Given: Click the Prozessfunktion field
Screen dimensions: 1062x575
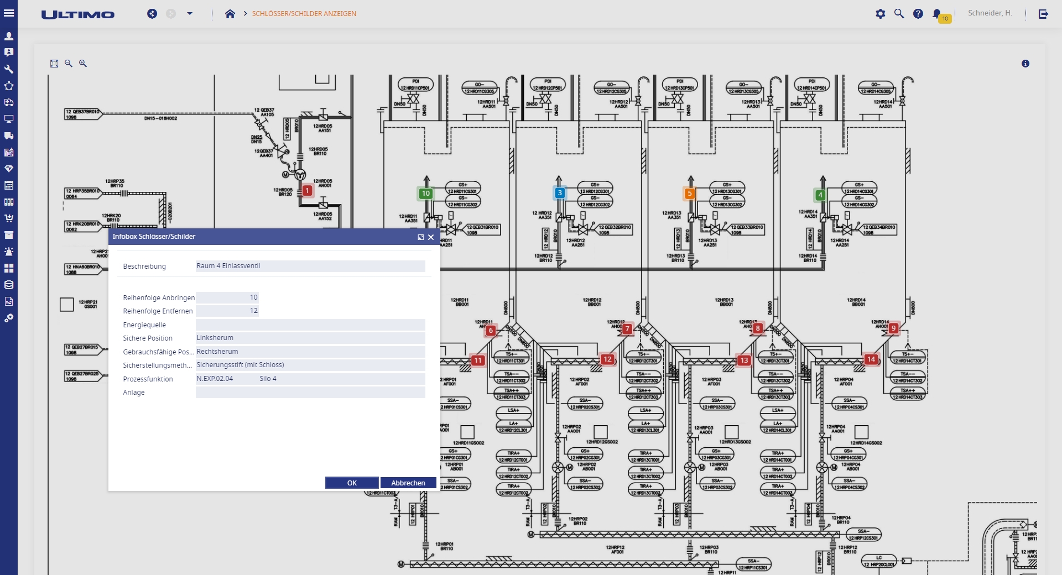Looking at the screenshot, I should click(x=310, y=379).
